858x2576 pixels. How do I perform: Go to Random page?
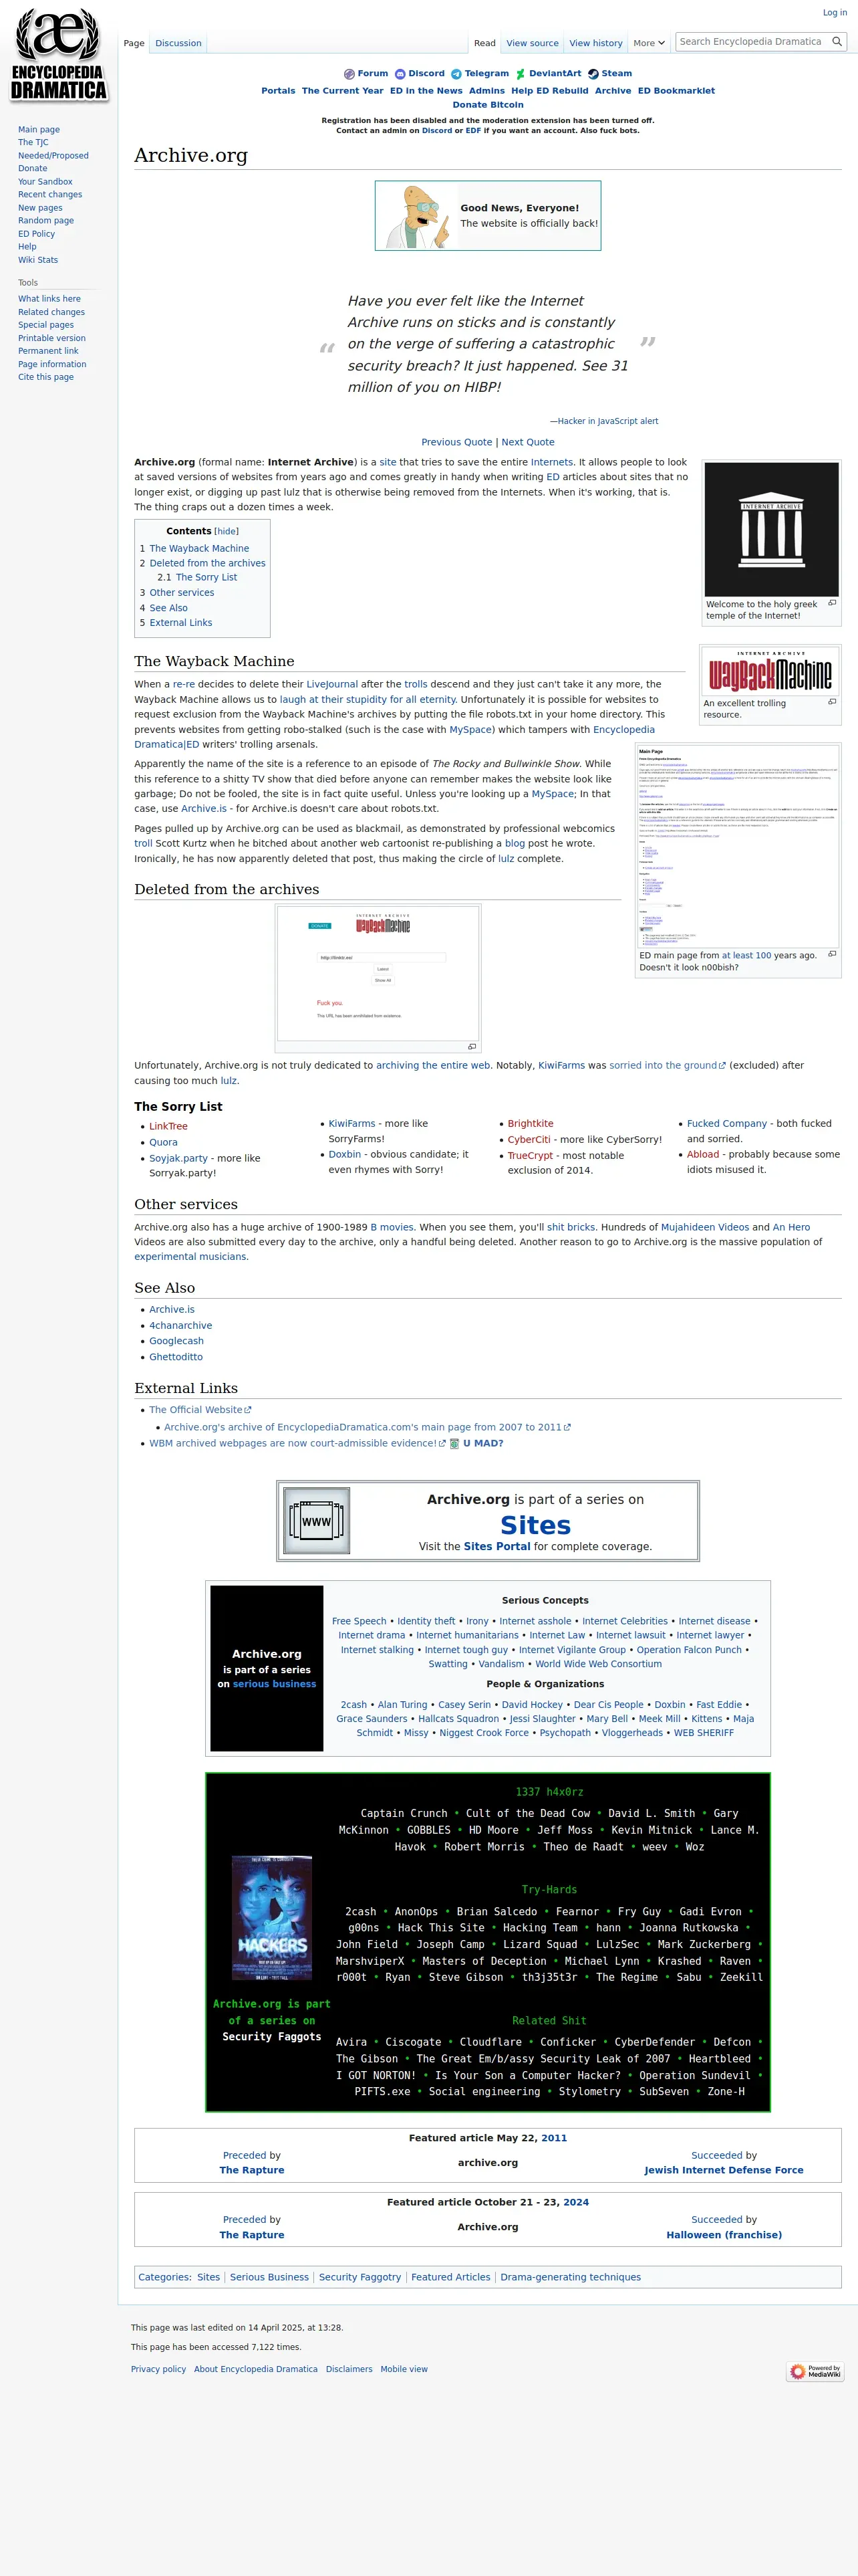46,220
